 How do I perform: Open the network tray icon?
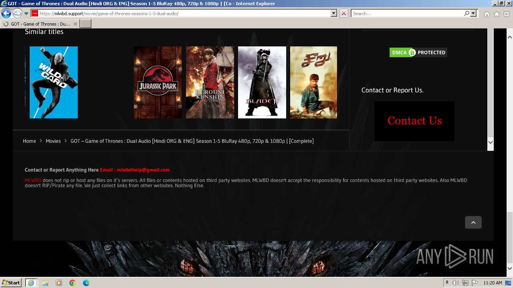[465, 283]
